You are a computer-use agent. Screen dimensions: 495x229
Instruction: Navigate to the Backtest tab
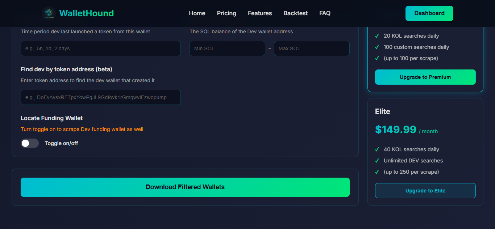coord(295,13)
